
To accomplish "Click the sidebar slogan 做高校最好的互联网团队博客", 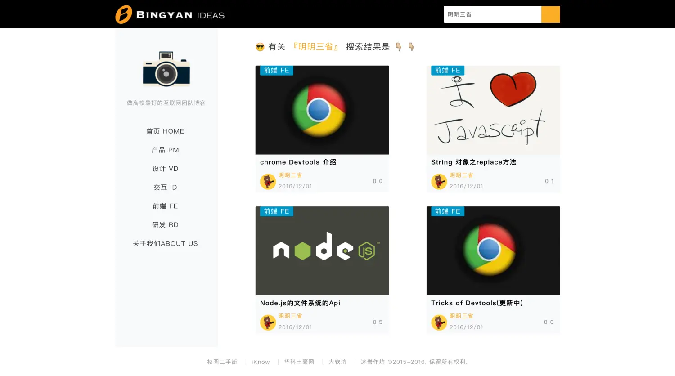I will (x=166, y=103).
